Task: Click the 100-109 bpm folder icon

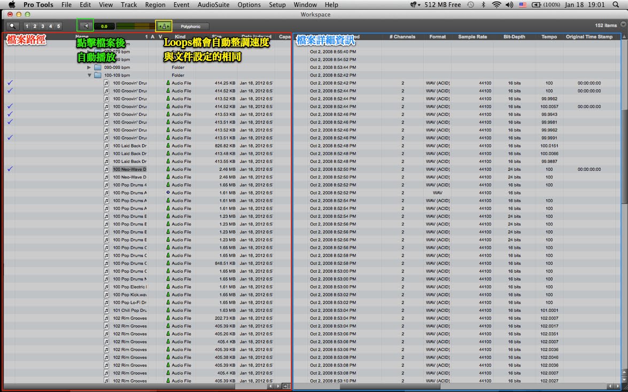Action: point(98,75)
